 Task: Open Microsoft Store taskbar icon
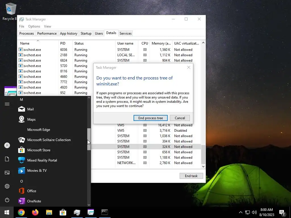coord(63,212)
